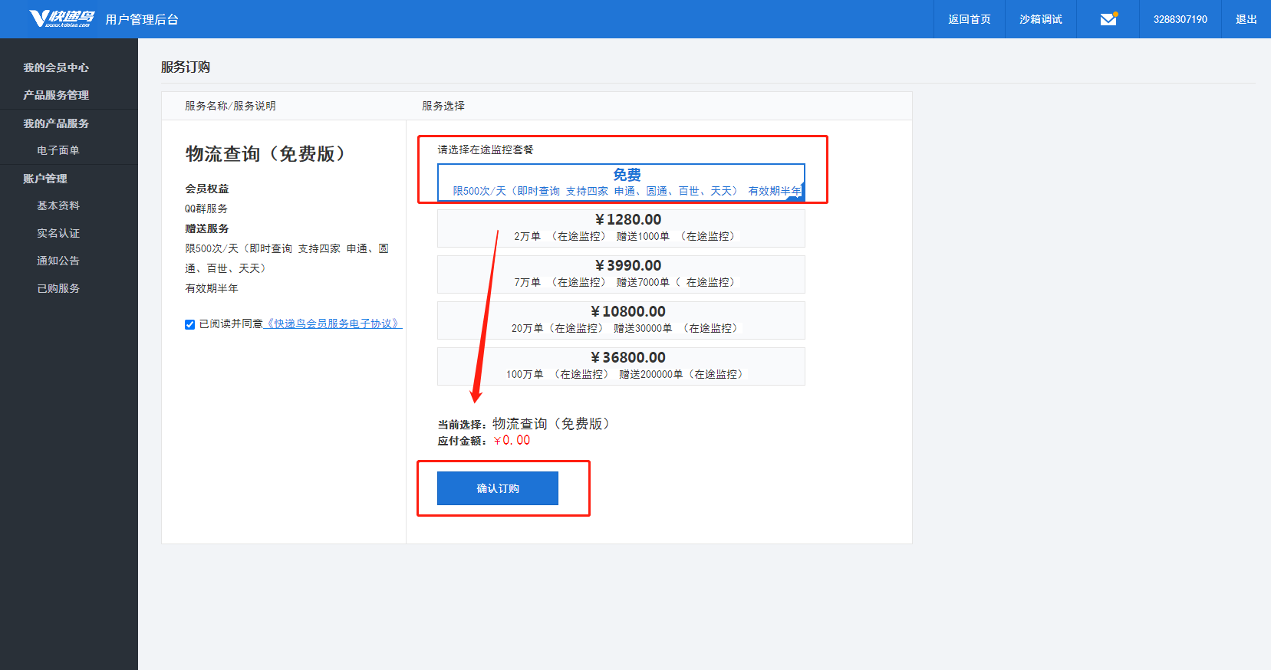This screenshot has height=670, width=1271.
Task: Click the 用户管理后台 title text
Action: 142,19
